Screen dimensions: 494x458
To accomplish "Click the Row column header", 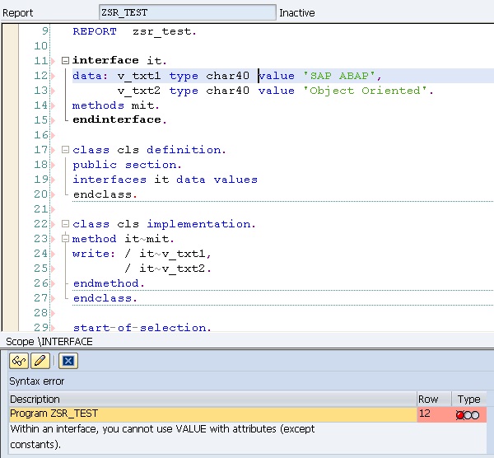I will click(x=434, y=399).
